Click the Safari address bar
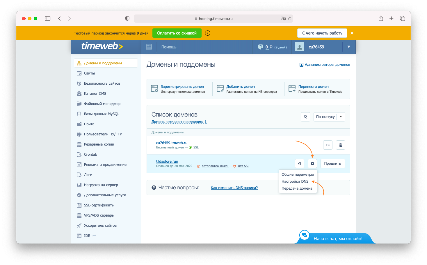 click(x=213, y=19)
